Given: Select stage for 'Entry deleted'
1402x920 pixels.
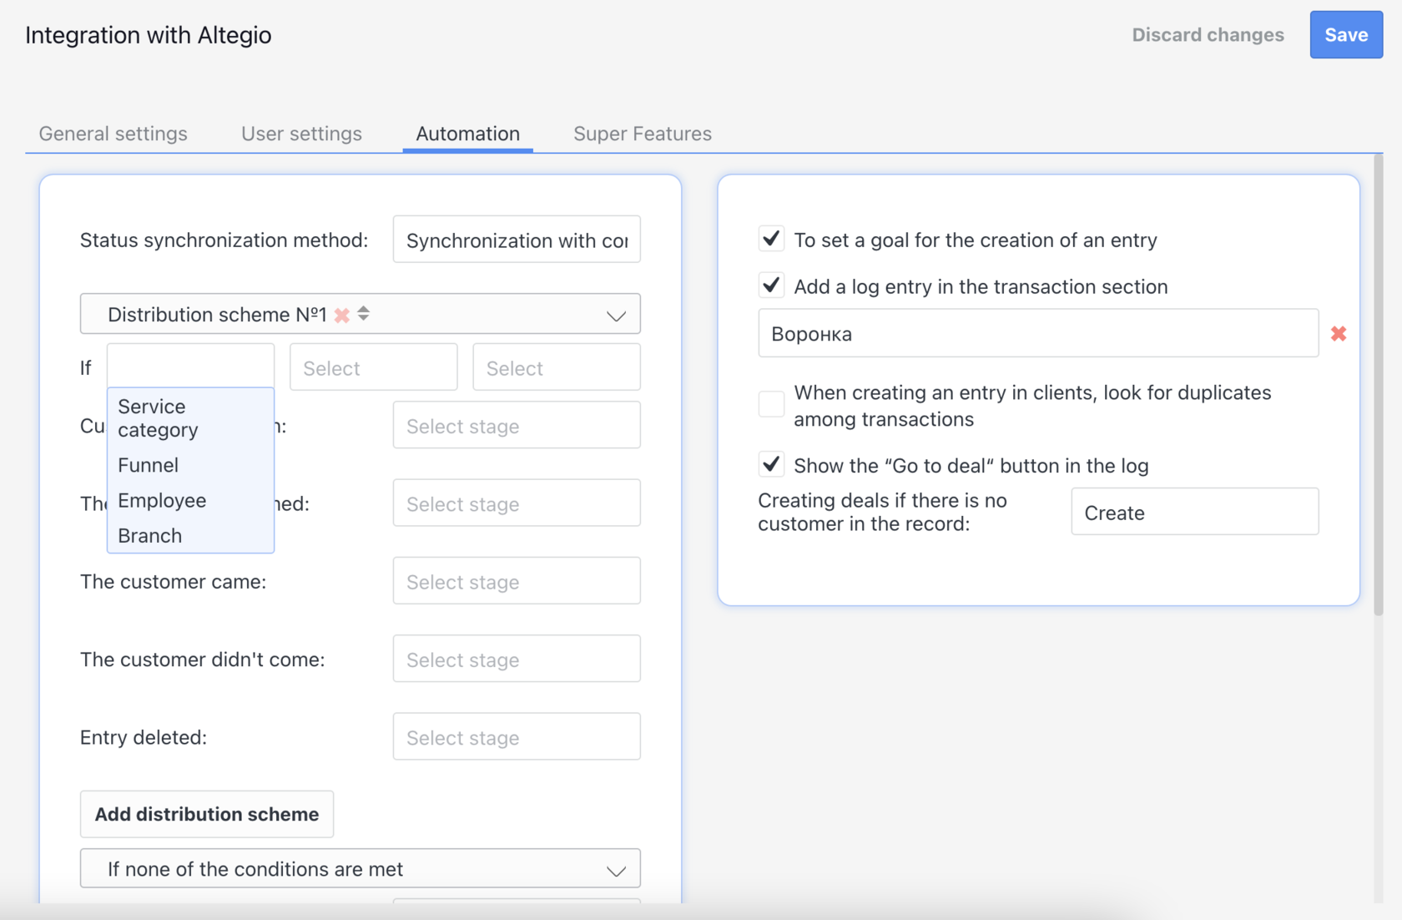Looking at the screenshot, I should click(x=517, y=736).
